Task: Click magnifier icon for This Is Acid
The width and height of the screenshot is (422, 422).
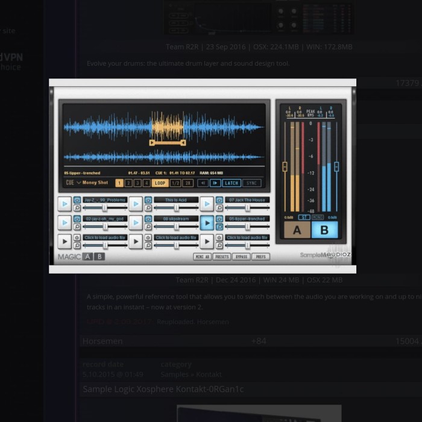Action: coord(148,208)
